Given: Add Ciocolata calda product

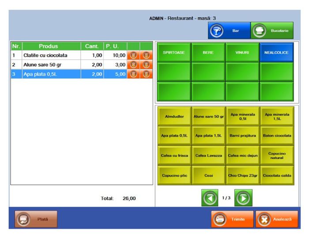Looking at the screenshot, I should click(277, 175).
